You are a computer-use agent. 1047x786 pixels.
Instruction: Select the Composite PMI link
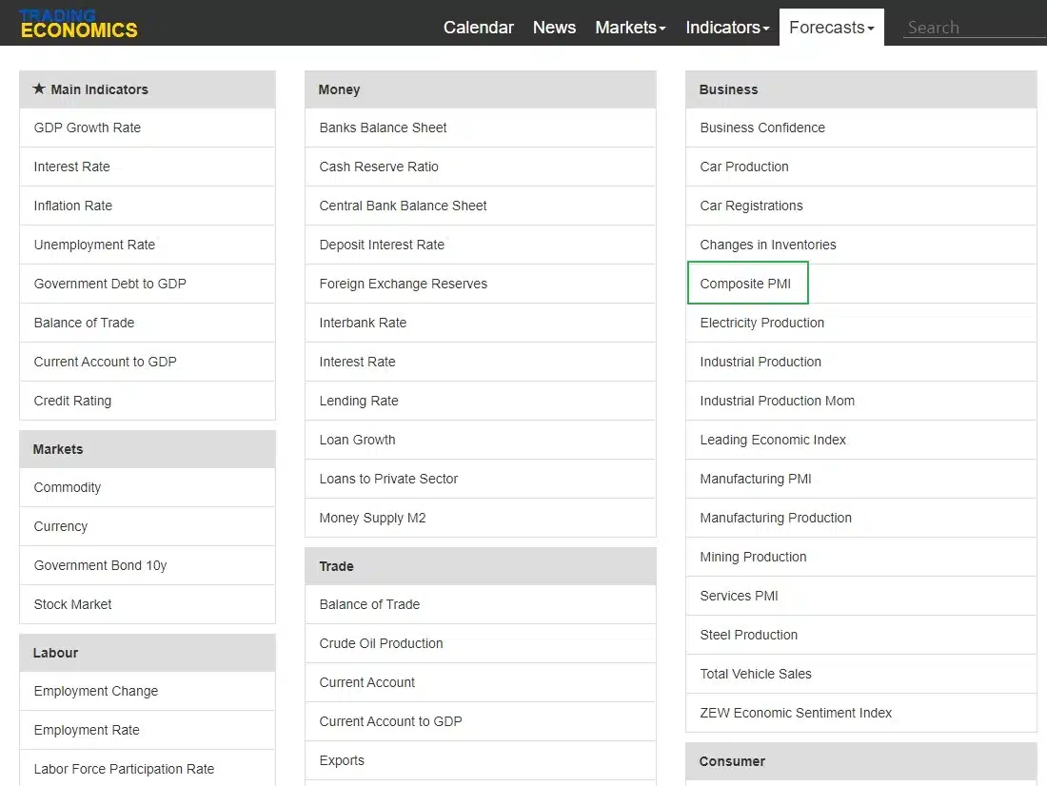click(745, 284)
